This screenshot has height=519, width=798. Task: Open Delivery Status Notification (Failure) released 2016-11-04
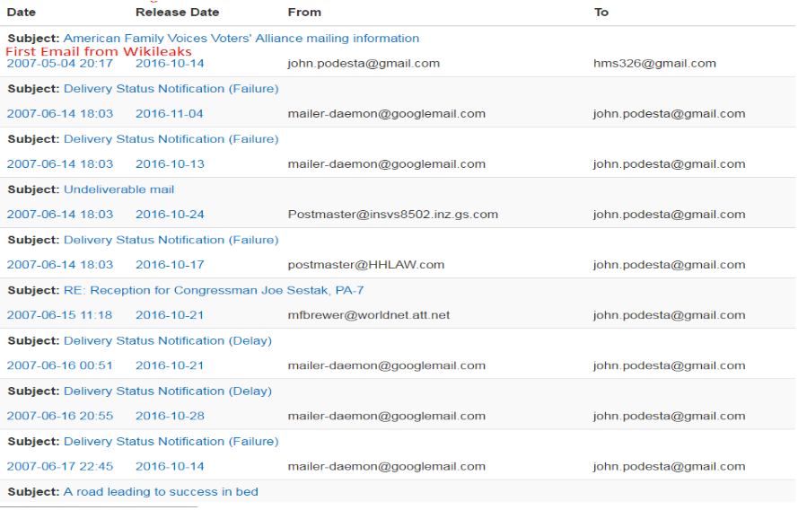click(171, 89)
